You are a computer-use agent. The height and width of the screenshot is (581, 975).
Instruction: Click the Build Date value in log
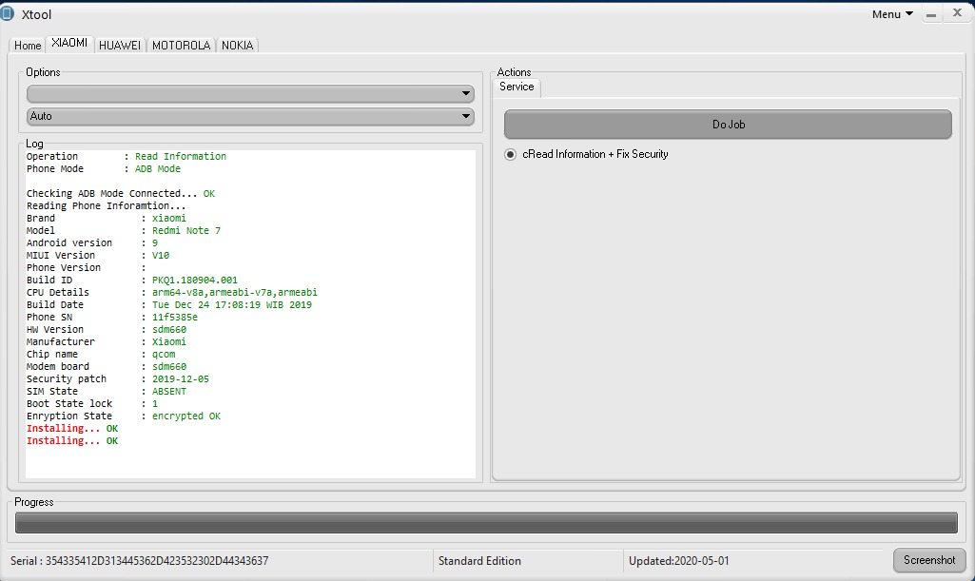232,304
